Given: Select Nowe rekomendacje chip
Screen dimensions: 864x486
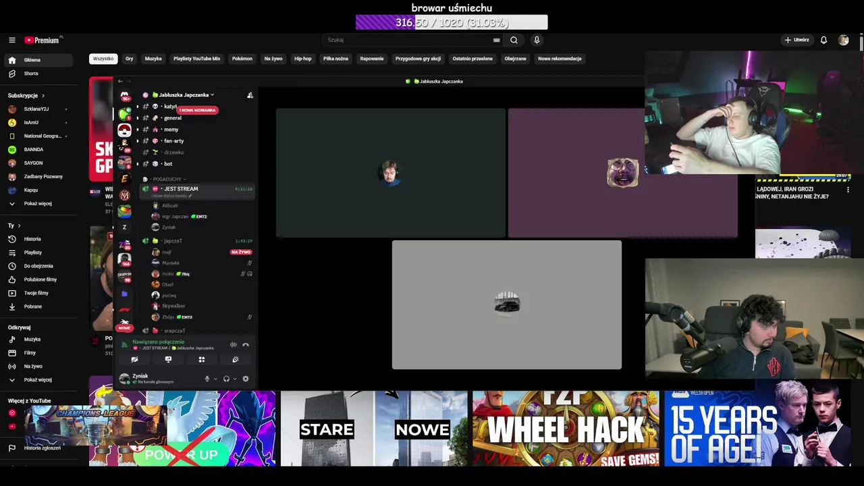Looking at the screenshot, I should point(560,59).
